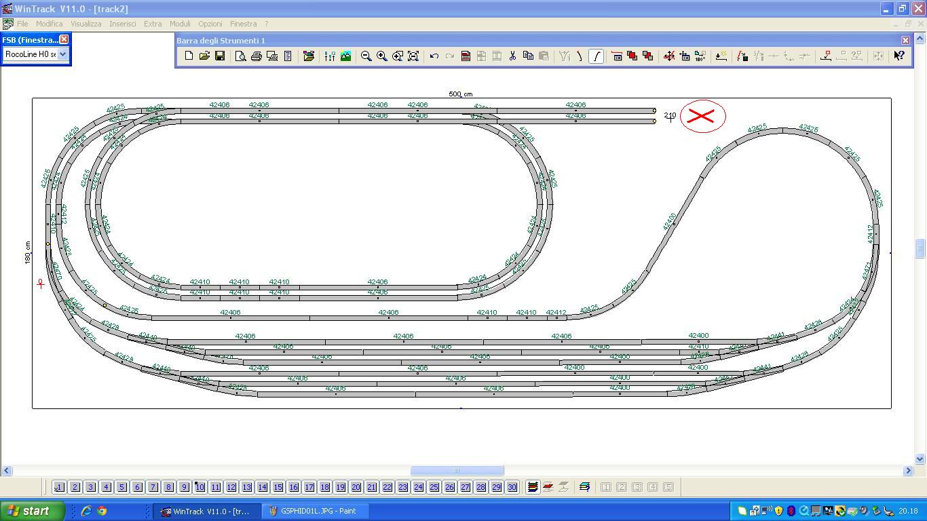The image size is (927, 521).
Task: Click the vertical scrollbar thumb
Action: coord(920,248)
